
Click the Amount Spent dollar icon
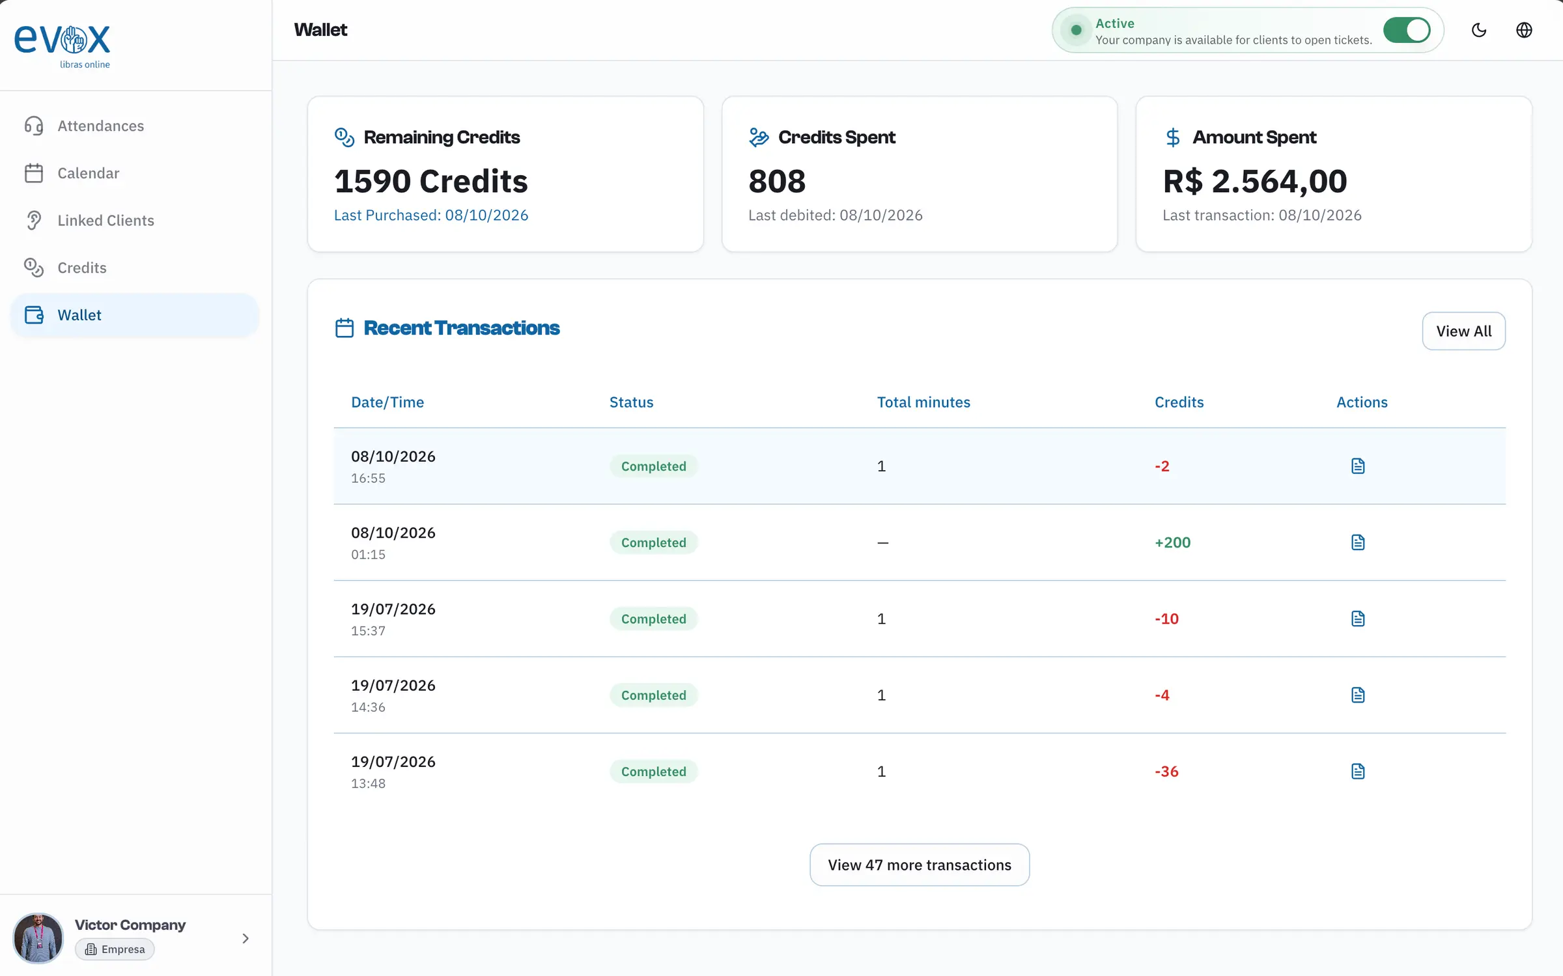[x=1173, y=137]
